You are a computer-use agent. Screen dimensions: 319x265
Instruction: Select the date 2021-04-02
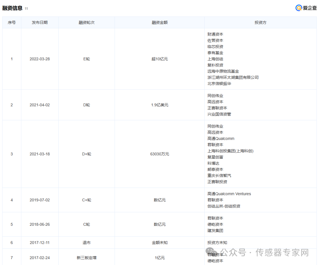pos(40,105)
